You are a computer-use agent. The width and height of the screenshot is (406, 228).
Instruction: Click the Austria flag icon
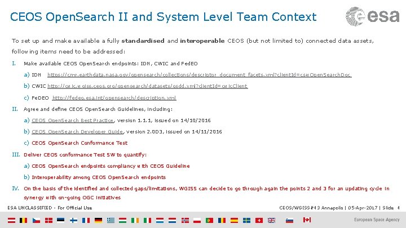coord(11,220)
